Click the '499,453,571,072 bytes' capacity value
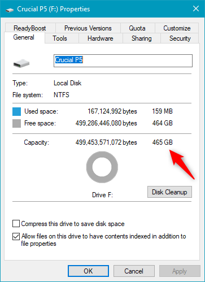This screenshot has height=282, width=205. 106,142
